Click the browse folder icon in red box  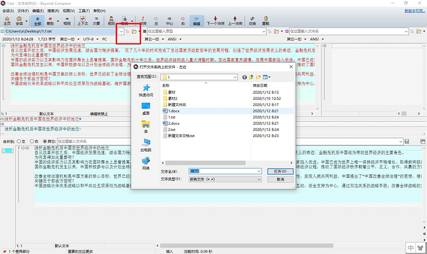[x=134, y=30]
